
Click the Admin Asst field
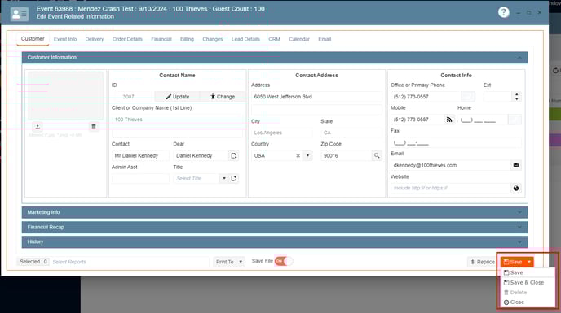(x=140, y=178)
